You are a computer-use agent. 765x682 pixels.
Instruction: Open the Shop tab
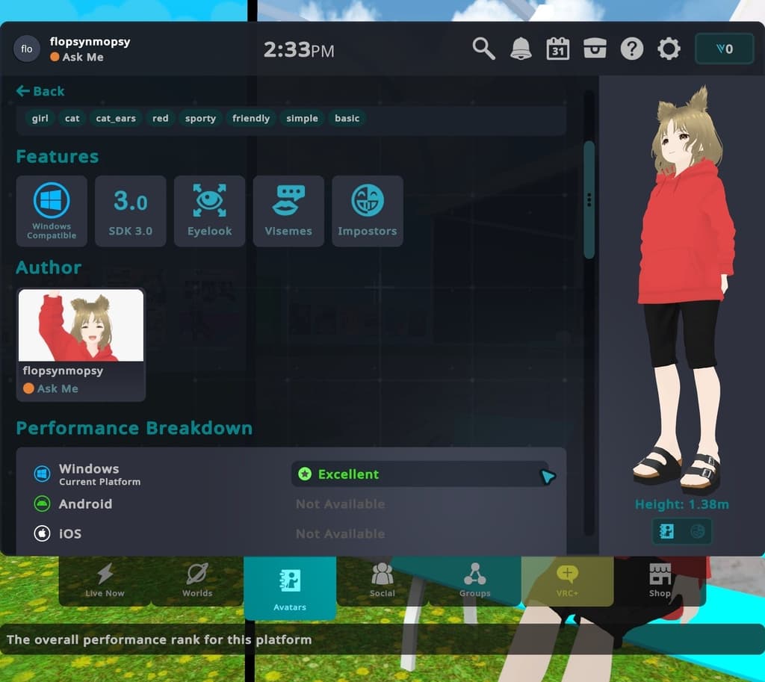pyautogui.click(x=660, y=580)
